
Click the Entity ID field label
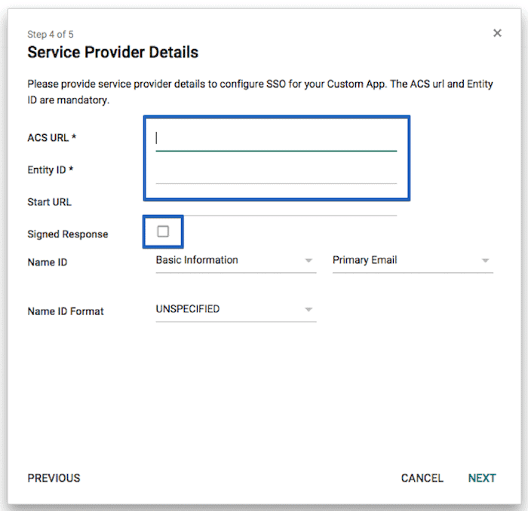[x=51, y=170]
